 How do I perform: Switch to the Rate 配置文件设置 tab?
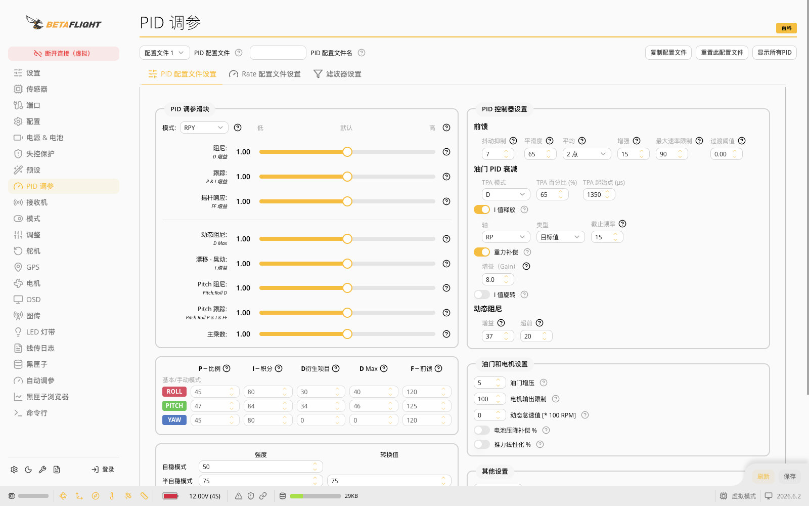[265, 74]
